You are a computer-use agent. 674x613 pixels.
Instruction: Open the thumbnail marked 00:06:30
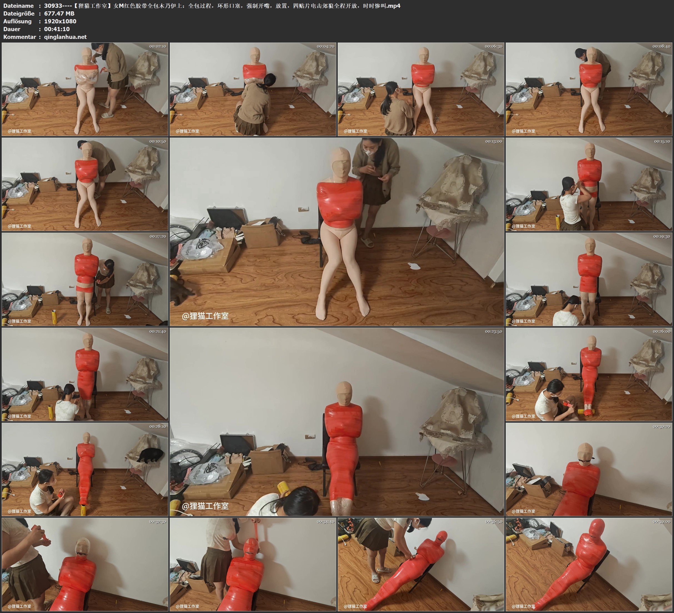point(420,89)
